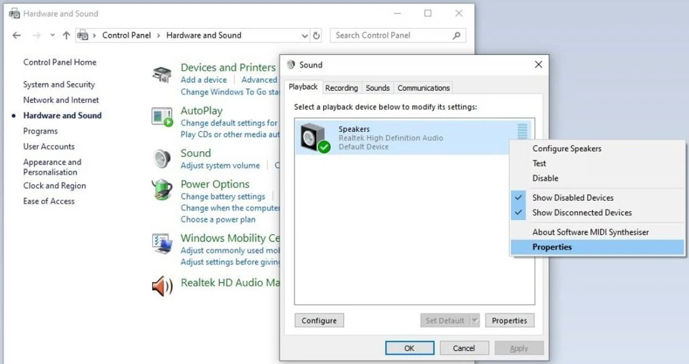The image size is (689, 364).
Task: Click the Forward arrow in Control Panel
Action: (x=36, y=36)
